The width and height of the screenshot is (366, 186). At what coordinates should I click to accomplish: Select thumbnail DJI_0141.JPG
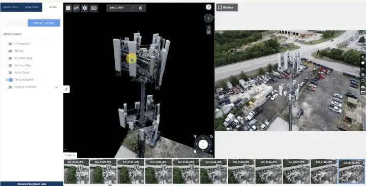click(131, 171)
